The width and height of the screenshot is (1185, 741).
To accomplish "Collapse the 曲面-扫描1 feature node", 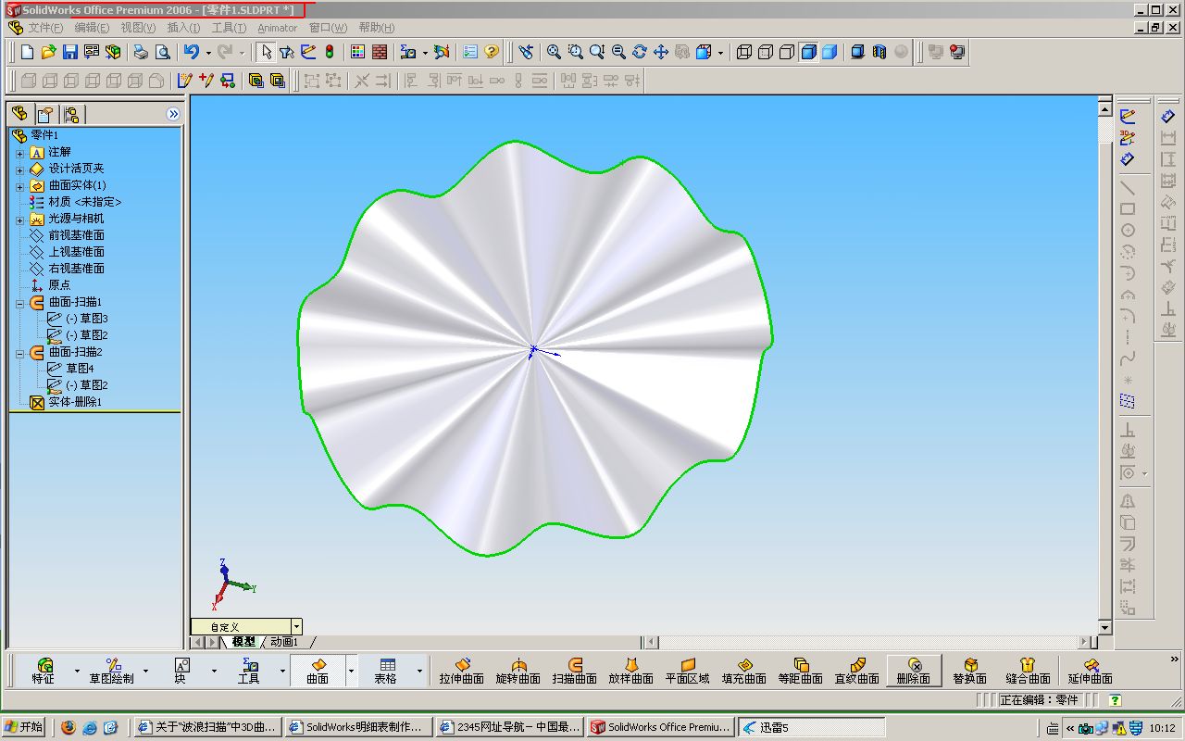I will click(20, 303).
